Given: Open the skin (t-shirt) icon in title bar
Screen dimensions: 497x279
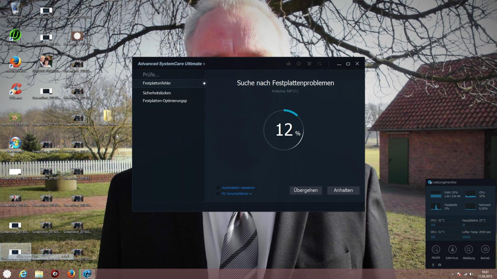Looking at the screenshot, I should (x=309, y=64).
